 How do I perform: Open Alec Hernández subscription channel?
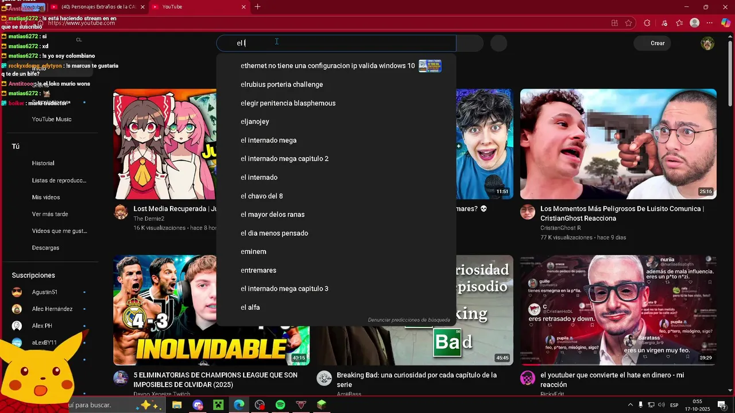click(x=52, y=309)
